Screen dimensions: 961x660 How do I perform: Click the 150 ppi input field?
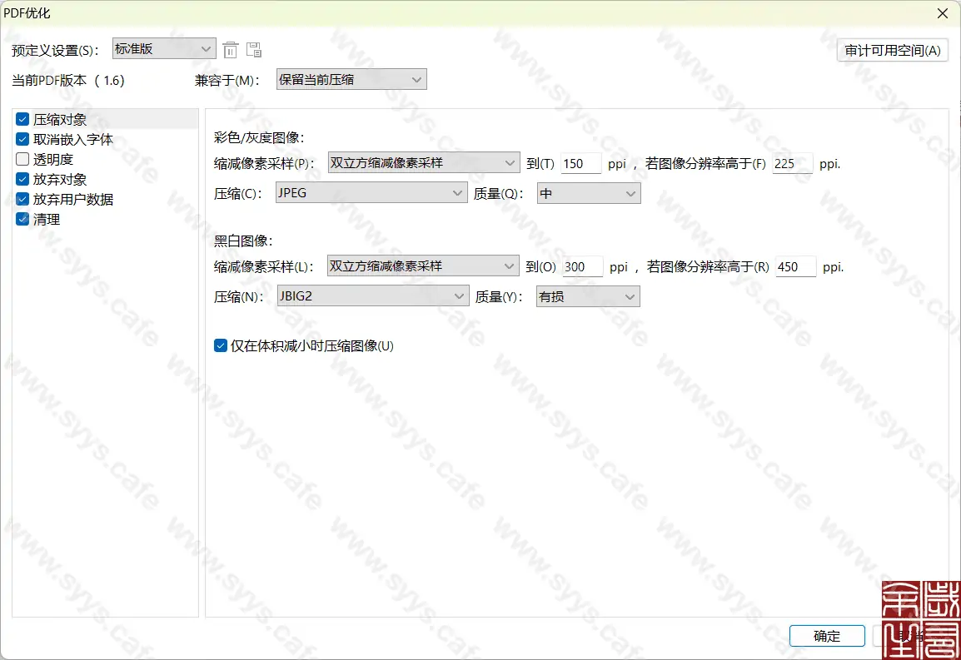580,163
